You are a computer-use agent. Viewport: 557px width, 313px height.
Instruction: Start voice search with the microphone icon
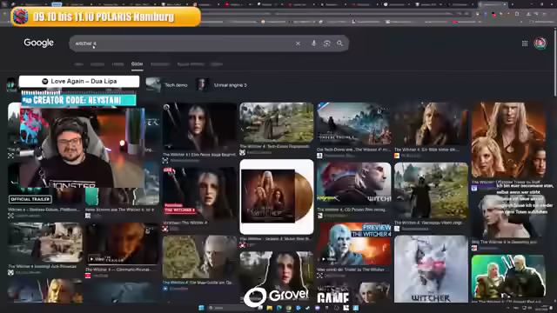click(x=313, y=43)
